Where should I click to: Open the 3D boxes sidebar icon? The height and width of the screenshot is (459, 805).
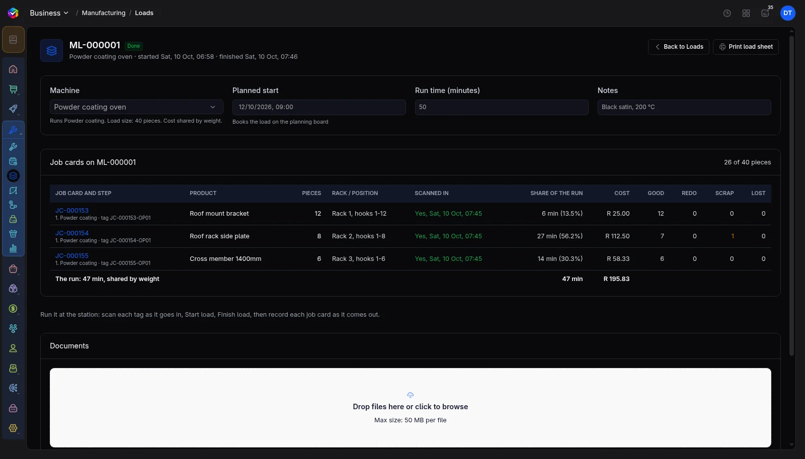pos(13,289)
